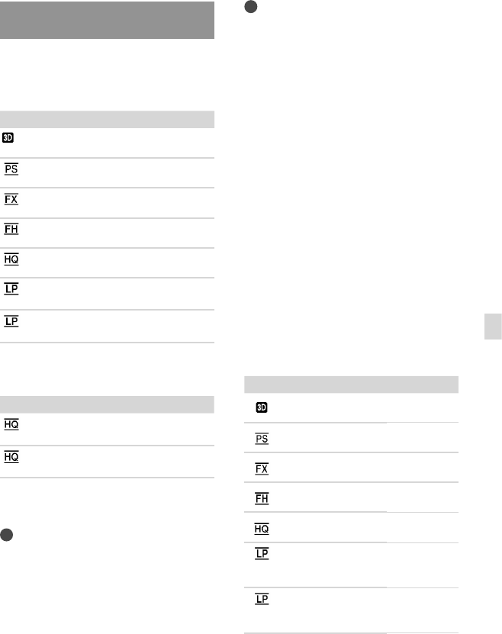This screenshot has width=502, height=634.
Task: Select the first LP icon in the left table
Action: coord(11,290)
